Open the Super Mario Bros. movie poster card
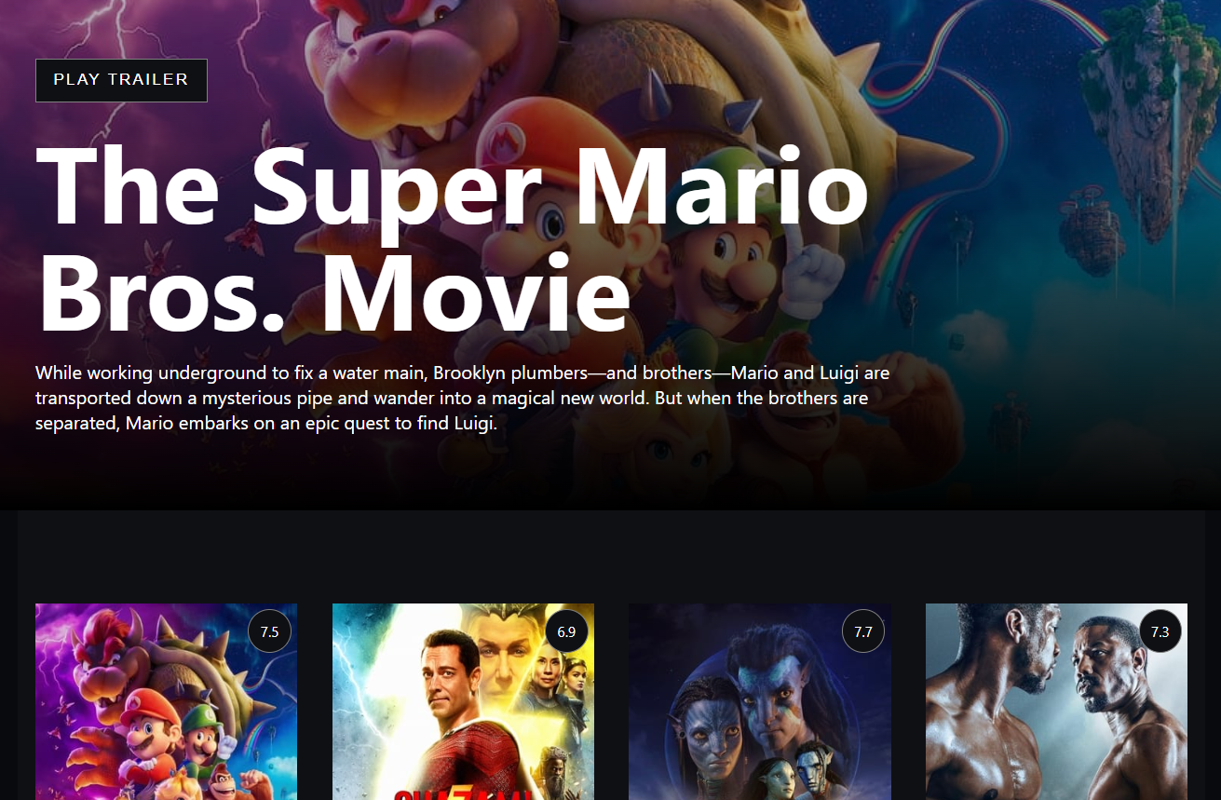This screenshot has height=800, width=1221. [166, 701]
